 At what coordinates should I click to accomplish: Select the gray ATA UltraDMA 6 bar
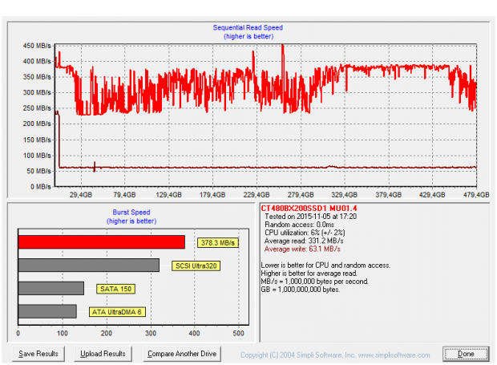pos(47,311)
